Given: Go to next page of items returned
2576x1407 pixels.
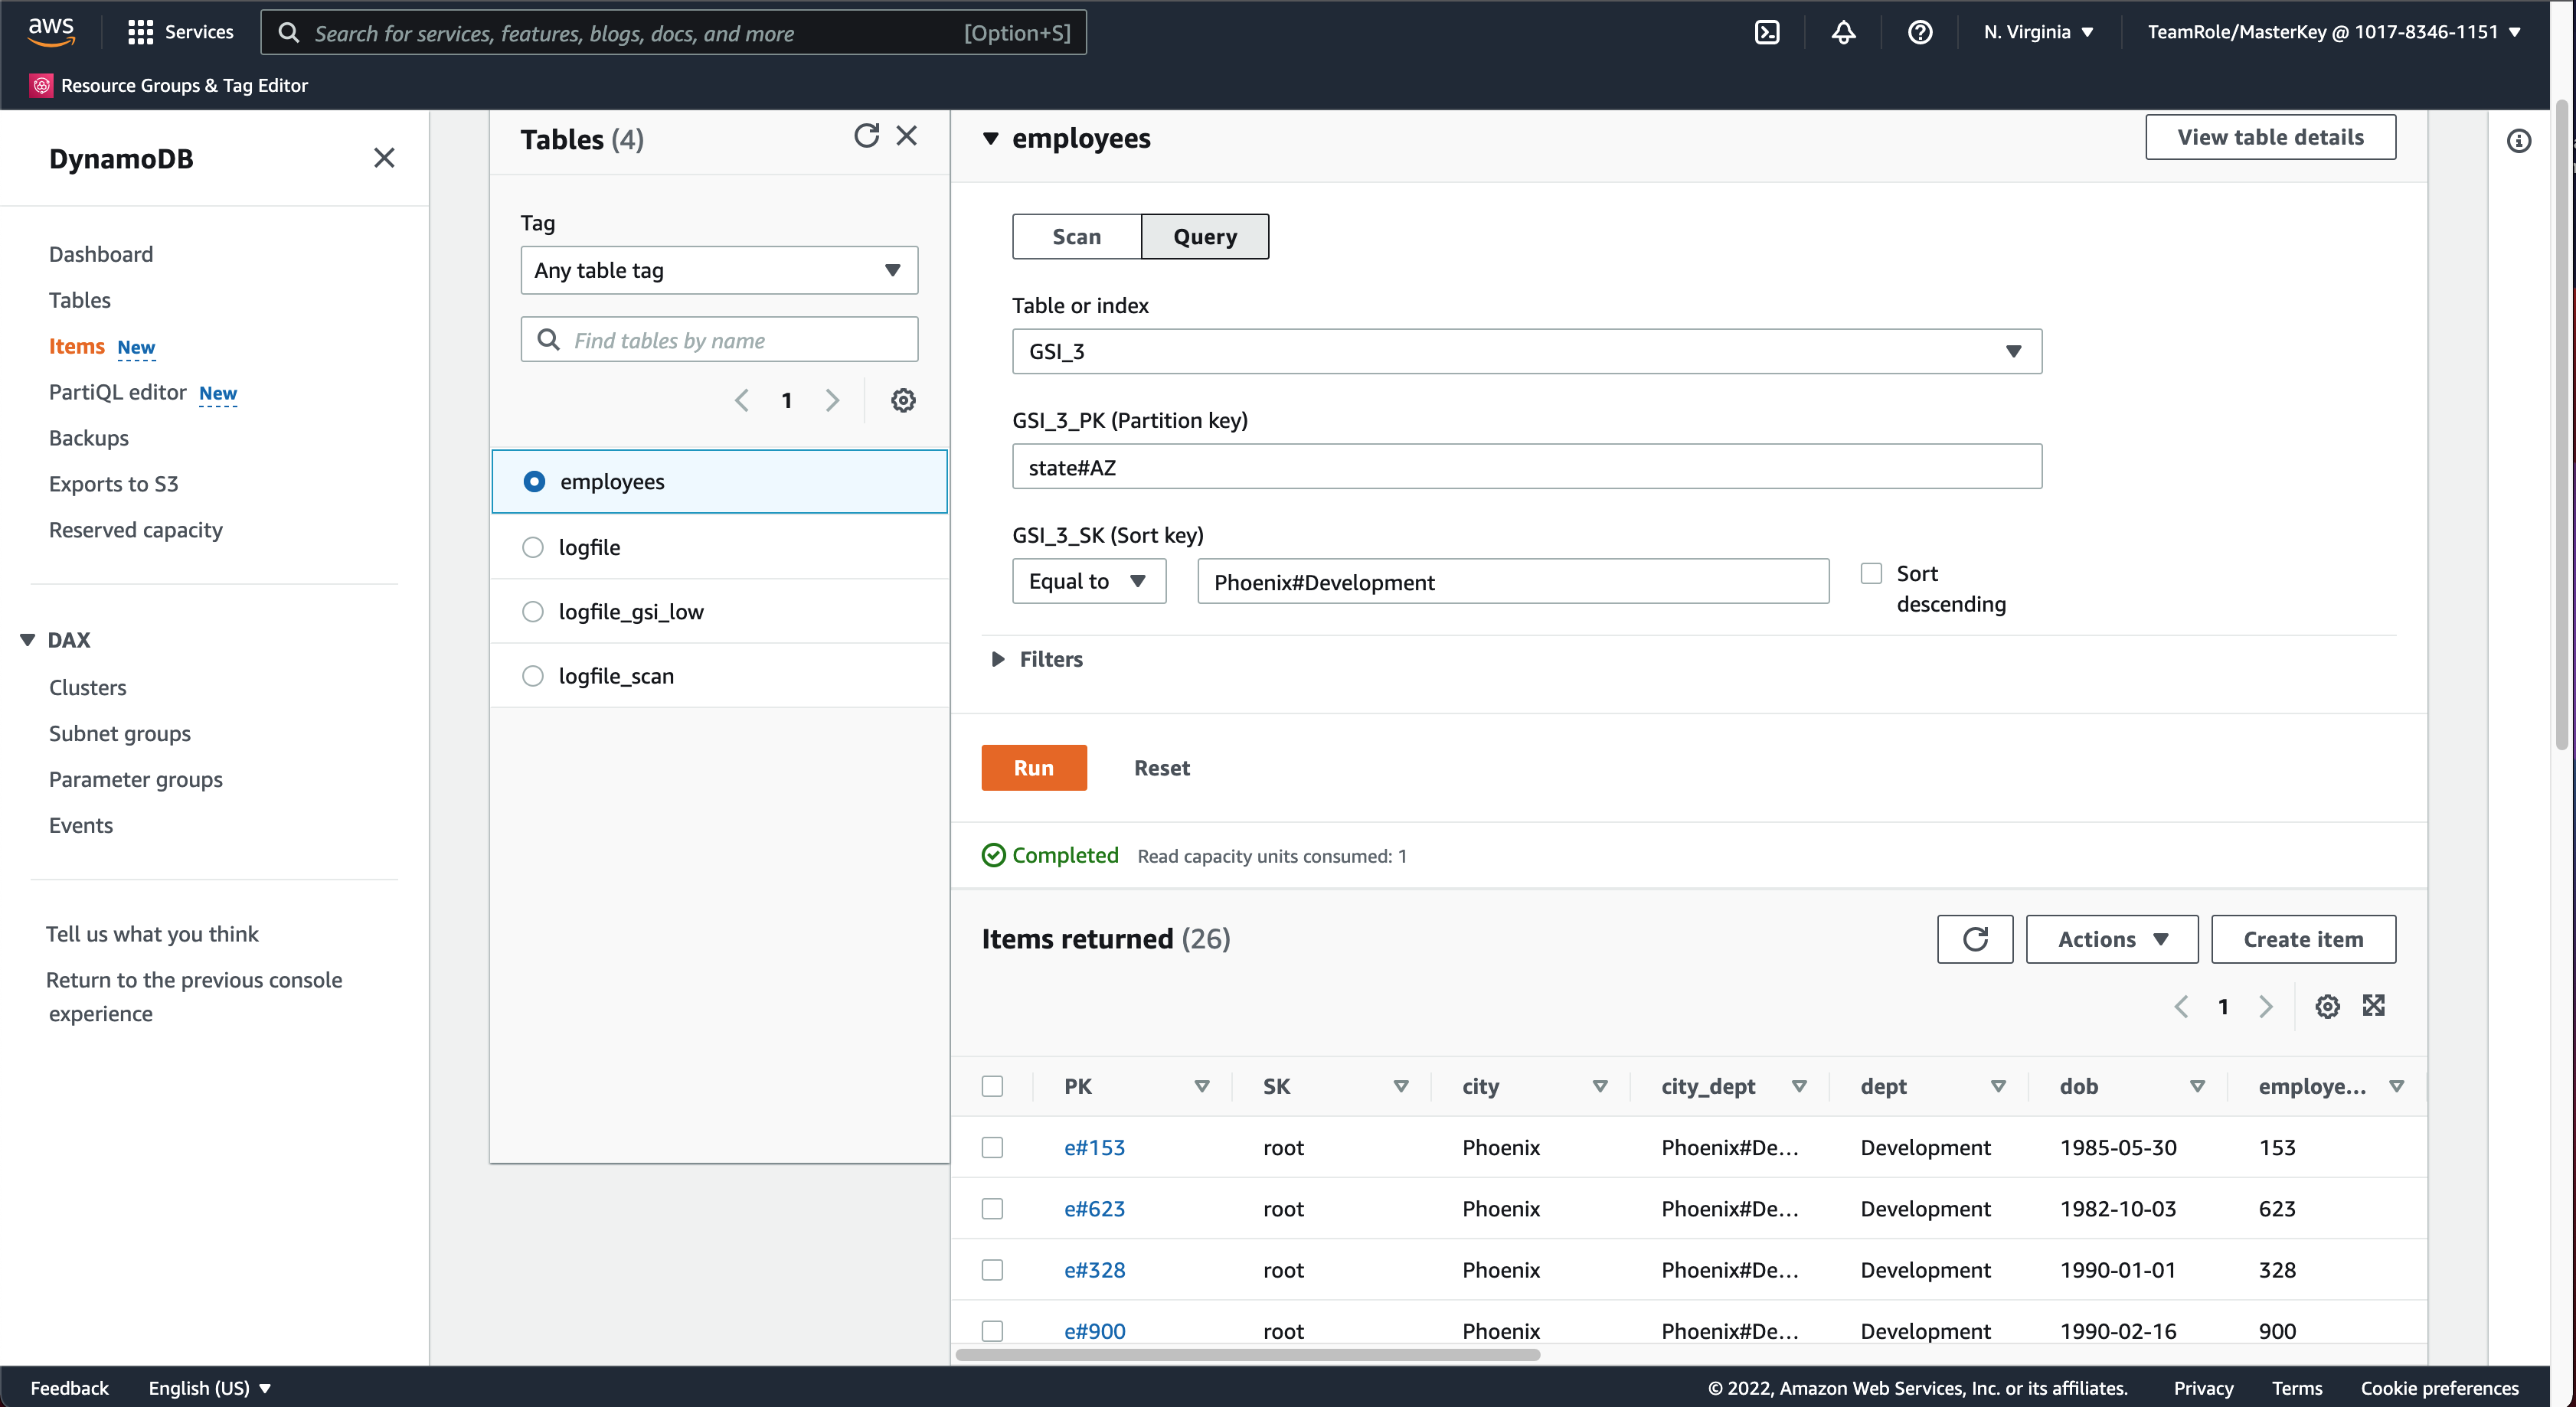Looking at the screenshot, I should coord(2266,1006).
